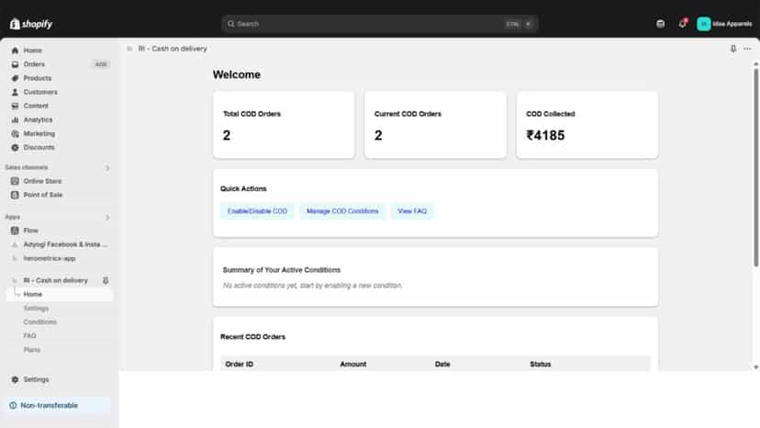This screenshot has height=428, width=760.
Task: Open the notifications bell
Action: (683, 24)
